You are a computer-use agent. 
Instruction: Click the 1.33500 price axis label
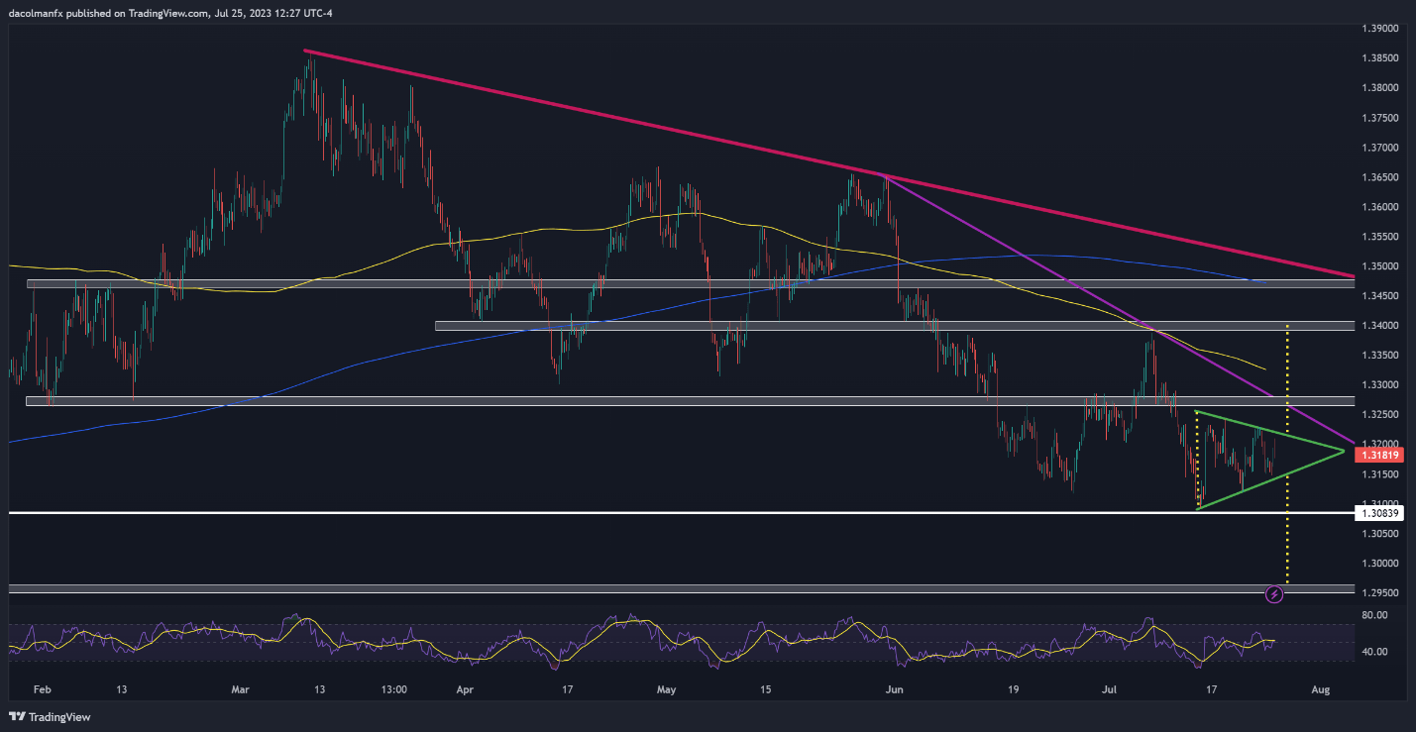[x=1381, y=356]
